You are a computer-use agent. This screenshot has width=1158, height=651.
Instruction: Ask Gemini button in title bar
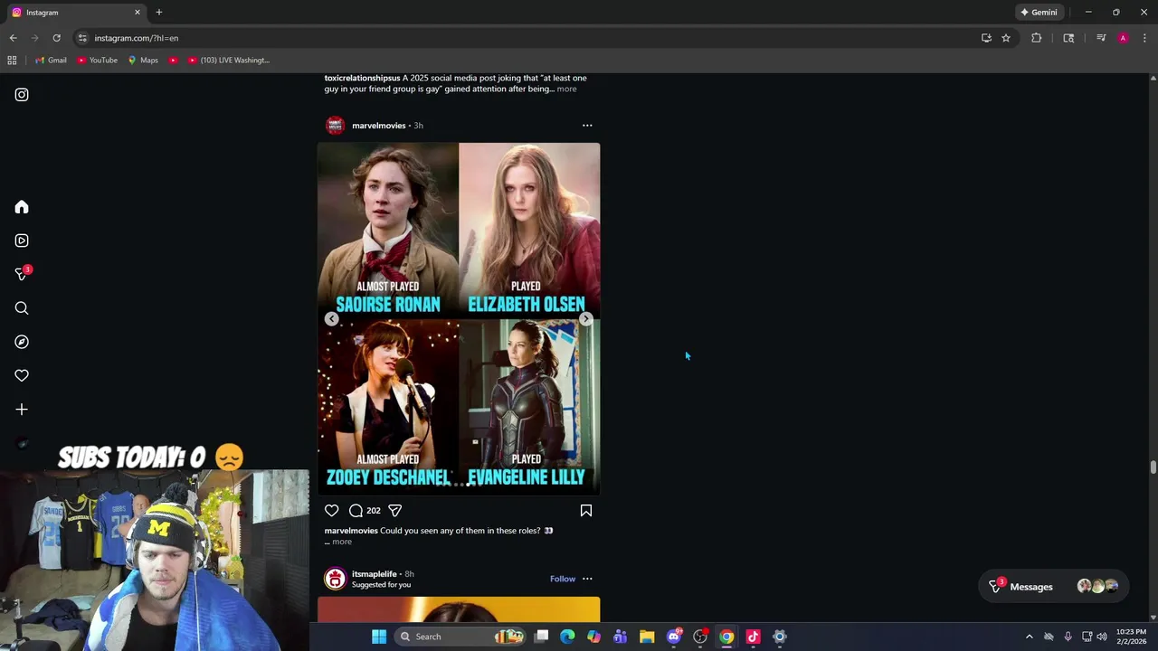[x=1039, y=13]
